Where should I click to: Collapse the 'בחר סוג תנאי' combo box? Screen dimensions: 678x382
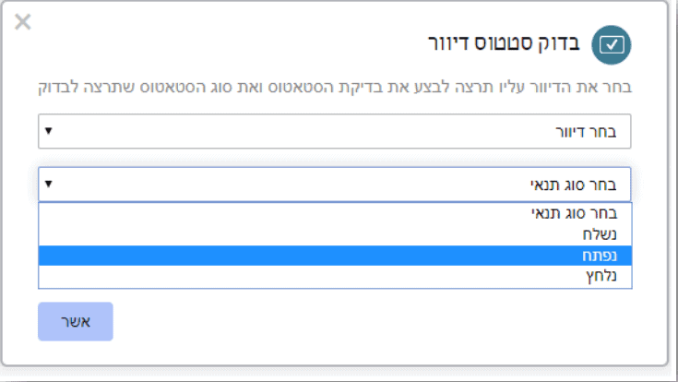point(334,185)
